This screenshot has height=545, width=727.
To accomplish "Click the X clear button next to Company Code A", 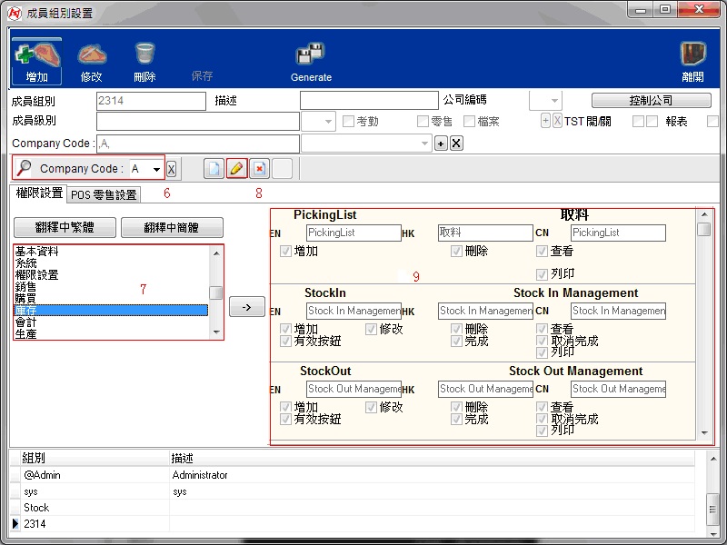I will (x=171, y=169).
